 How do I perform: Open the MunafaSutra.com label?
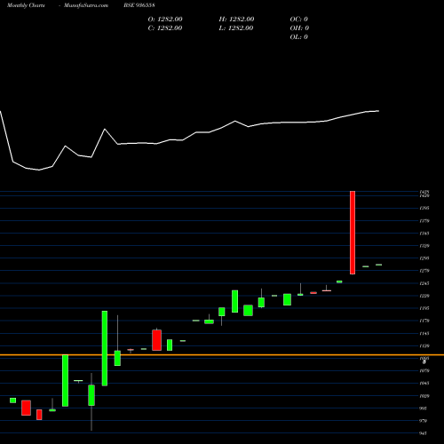click(86, 5)
